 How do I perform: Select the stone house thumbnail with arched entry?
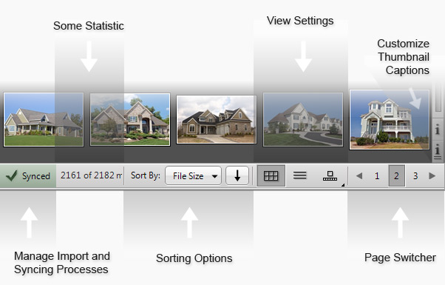(x=130, y=119)
